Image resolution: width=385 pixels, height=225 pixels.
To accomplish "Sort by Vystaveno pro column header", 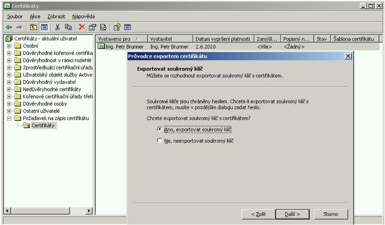I will (122, 39).
